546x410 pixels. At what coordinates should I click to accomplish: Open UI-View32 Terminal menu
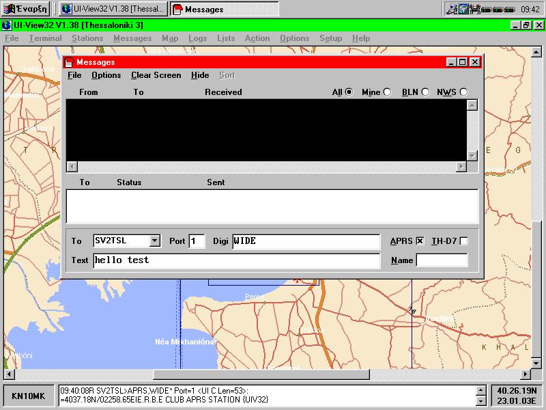45,38
